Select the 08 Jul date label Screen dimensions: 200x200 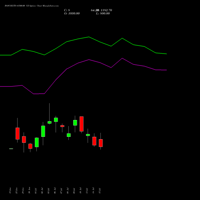(68, 190)
